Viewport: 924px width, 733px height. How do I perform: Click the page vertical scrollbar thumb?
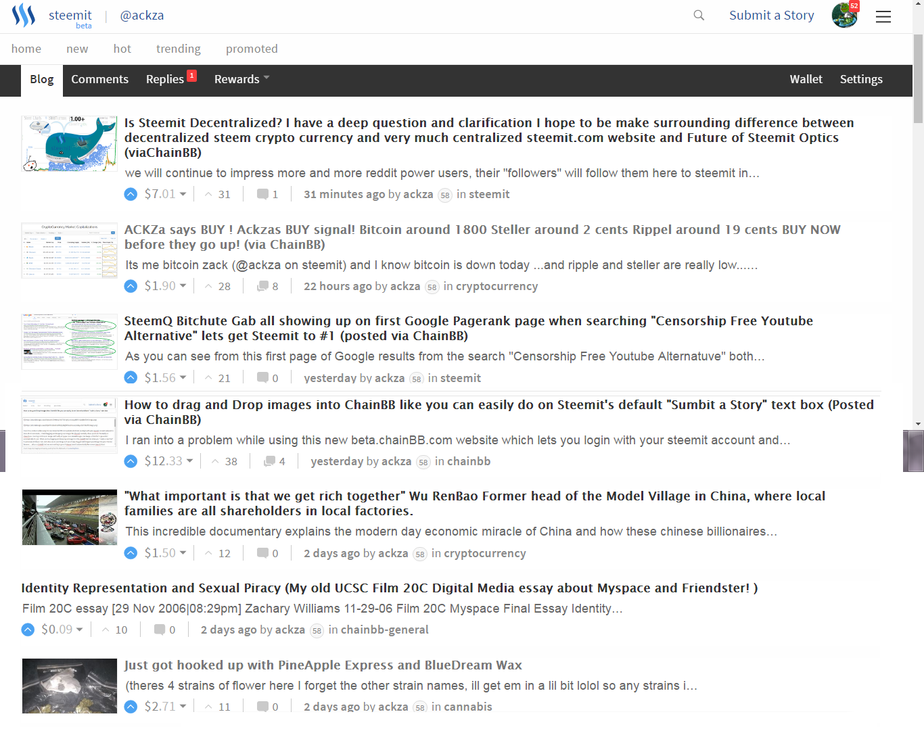click(x=918, y=78)
